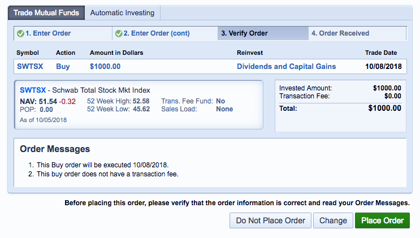Click the Order Messages heading
This screenshot has width=420, height=238.
[x=55, y=149]
